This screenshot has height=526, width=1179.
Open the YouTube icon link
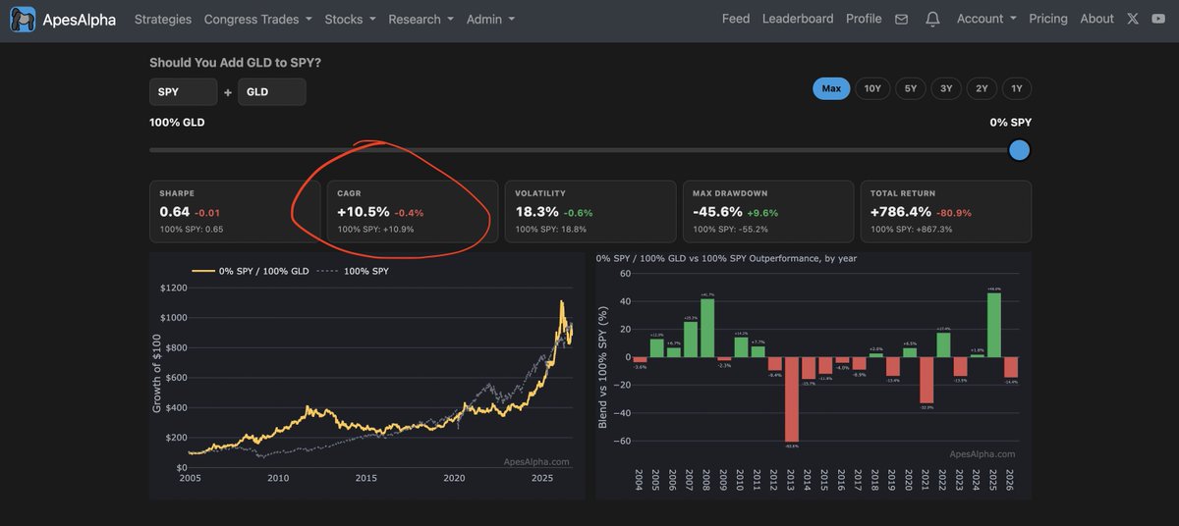(x=1159, y=19)
